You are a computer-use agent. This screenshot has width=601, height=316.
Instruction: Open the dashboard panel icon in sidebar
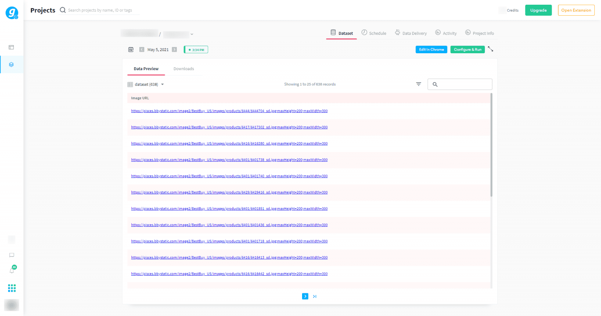click(11, 47)
